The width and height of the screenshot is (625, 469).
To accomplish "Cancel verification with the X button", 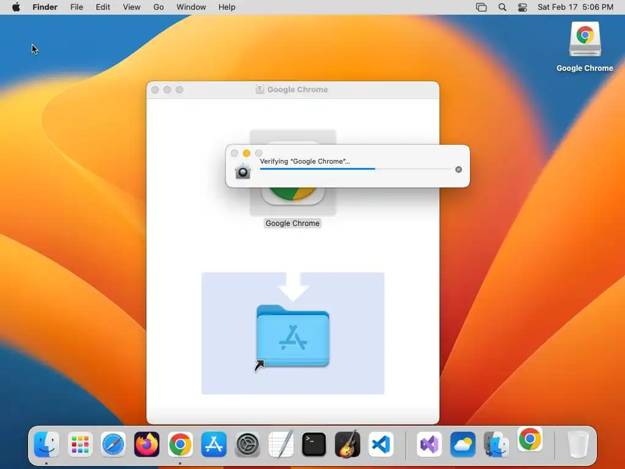I will point(459,170).
